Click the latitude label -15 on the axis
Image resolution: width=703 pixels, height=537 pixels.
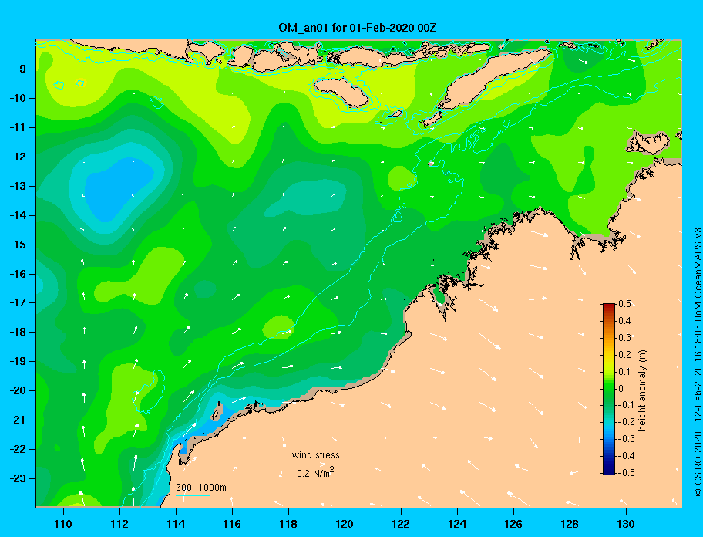click(x=18, y=245)
